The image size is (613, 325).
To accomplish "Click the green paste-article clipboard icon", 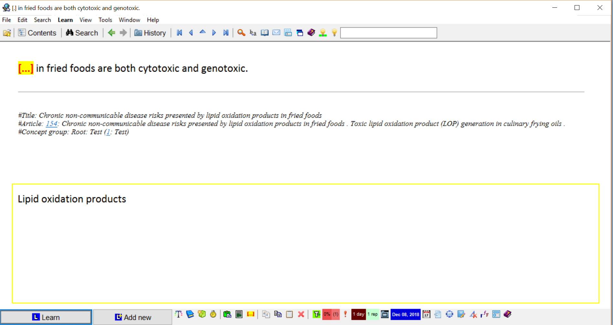I will tap(227, 314).
